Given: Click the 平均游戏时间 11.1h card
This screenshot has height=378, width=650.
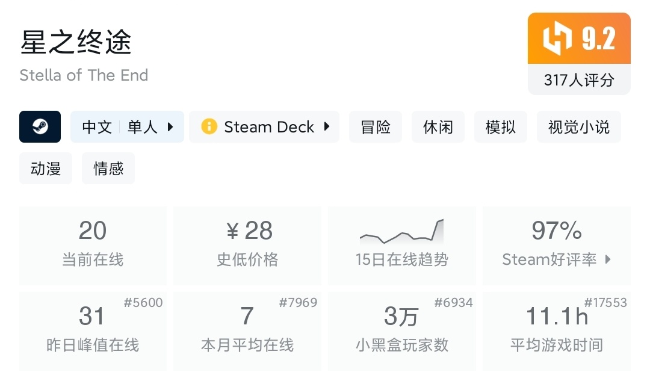Looking at the screenshot, I should pos(556,330).
